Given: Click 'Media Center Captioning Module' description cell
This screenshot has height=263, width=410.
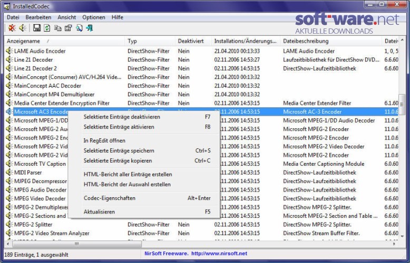Looking at the screenshot, I should coord(324,164).
